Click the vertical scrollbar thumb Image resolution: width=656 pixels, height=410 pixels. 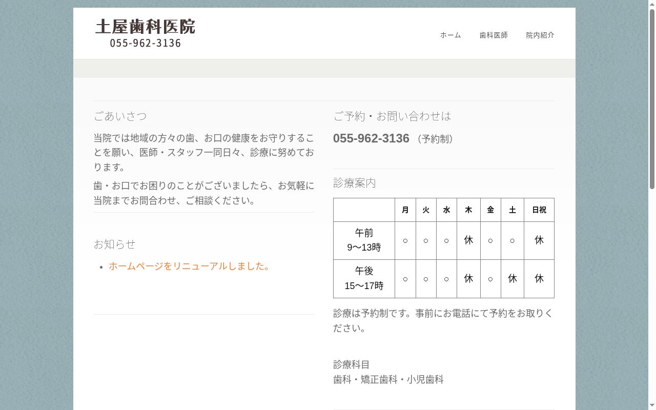652,98
